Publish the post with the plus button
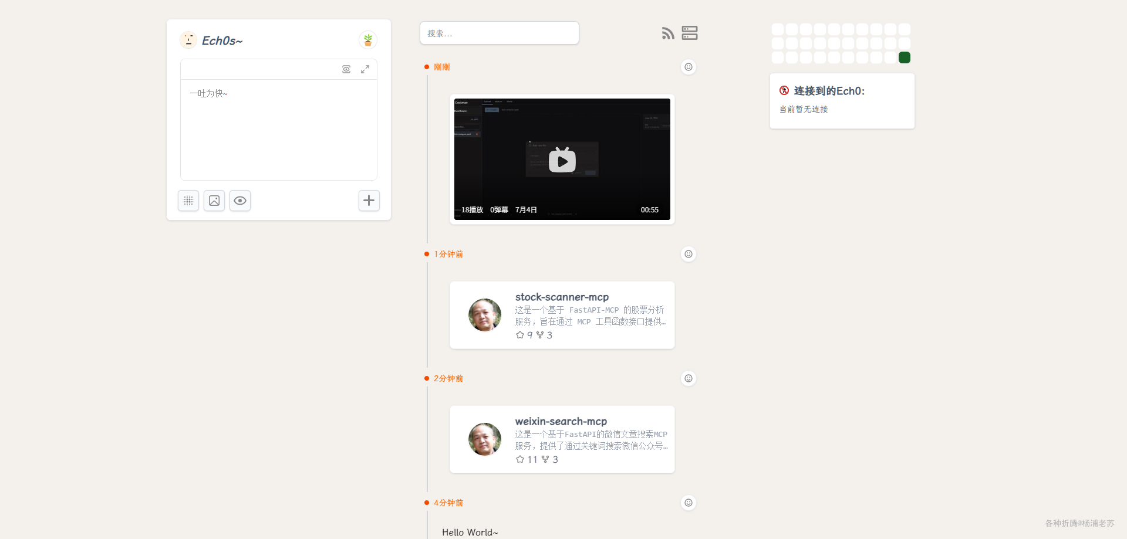This screenshot has width=1127, height=539. click(x=369, y=201)
